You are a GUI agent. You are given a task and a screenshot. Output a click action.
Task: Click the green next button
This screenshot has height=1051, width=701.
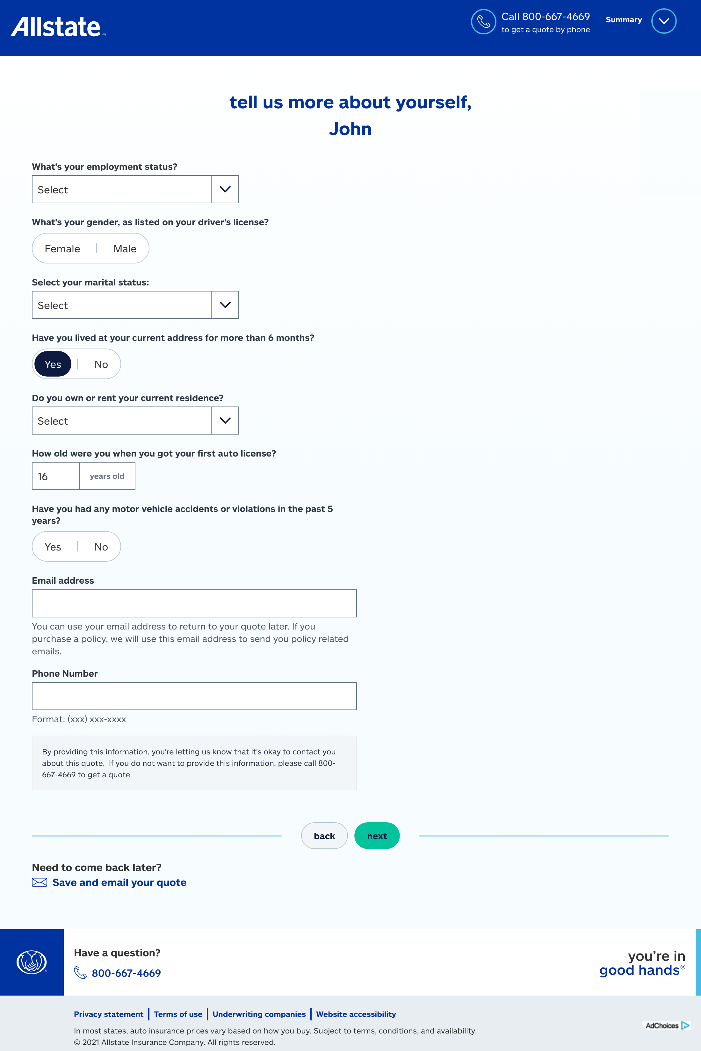377,836
